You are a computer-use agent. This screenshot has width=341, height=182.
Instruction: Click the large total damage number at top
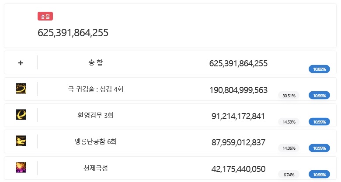[x=73, y=32]
